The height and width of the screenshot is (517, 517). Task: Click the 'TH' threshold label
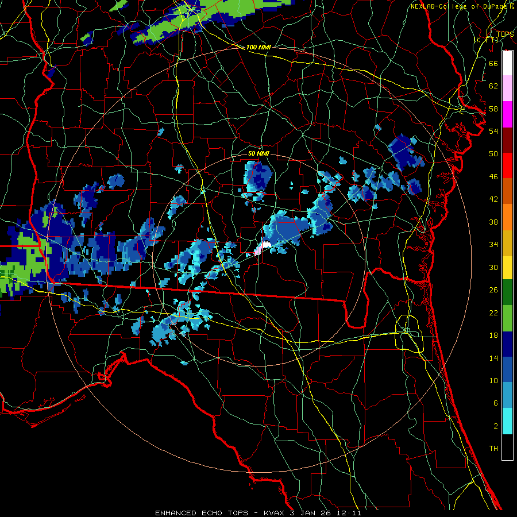click(493, 449)
